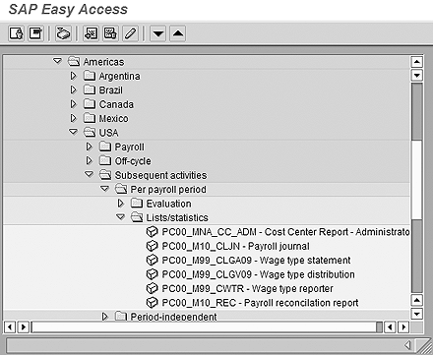Collapse the Subsequent activities folder

pos(89,174)
